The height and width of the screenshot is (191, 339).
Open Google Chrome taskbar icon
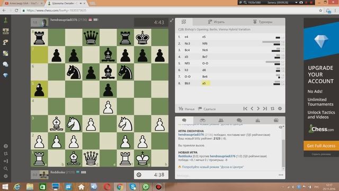[120, 187]
